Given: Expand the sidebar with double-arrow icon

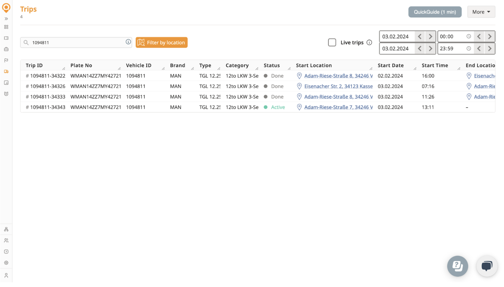Looking at the screenshot, I should 6,18.
